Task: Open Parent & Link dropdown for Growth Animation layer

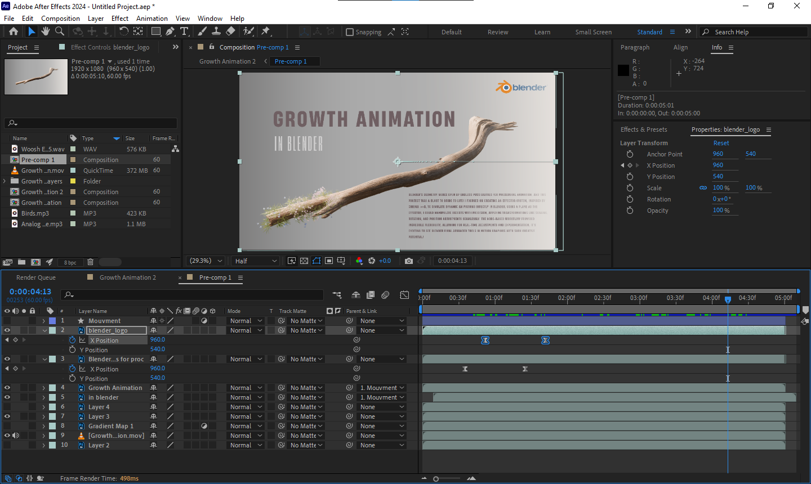Action: [x=382, y=388]
